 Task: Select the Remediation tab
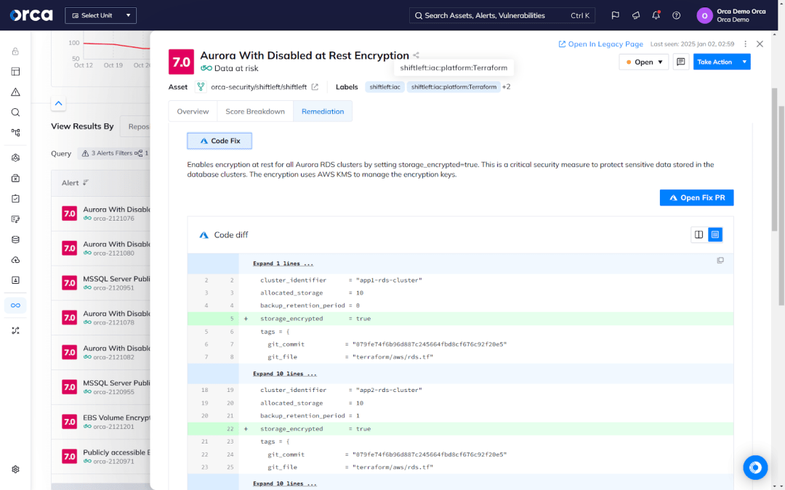(323, 112)
